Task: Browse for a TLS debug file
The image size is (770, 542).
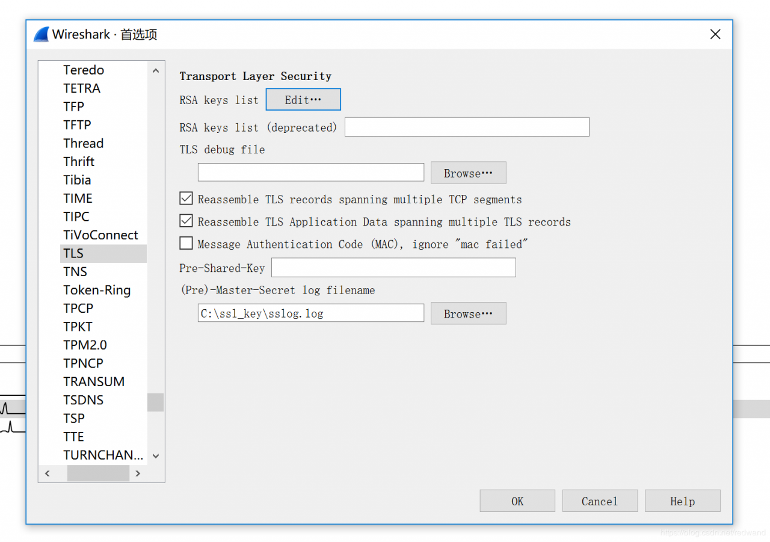Action: 469,173
